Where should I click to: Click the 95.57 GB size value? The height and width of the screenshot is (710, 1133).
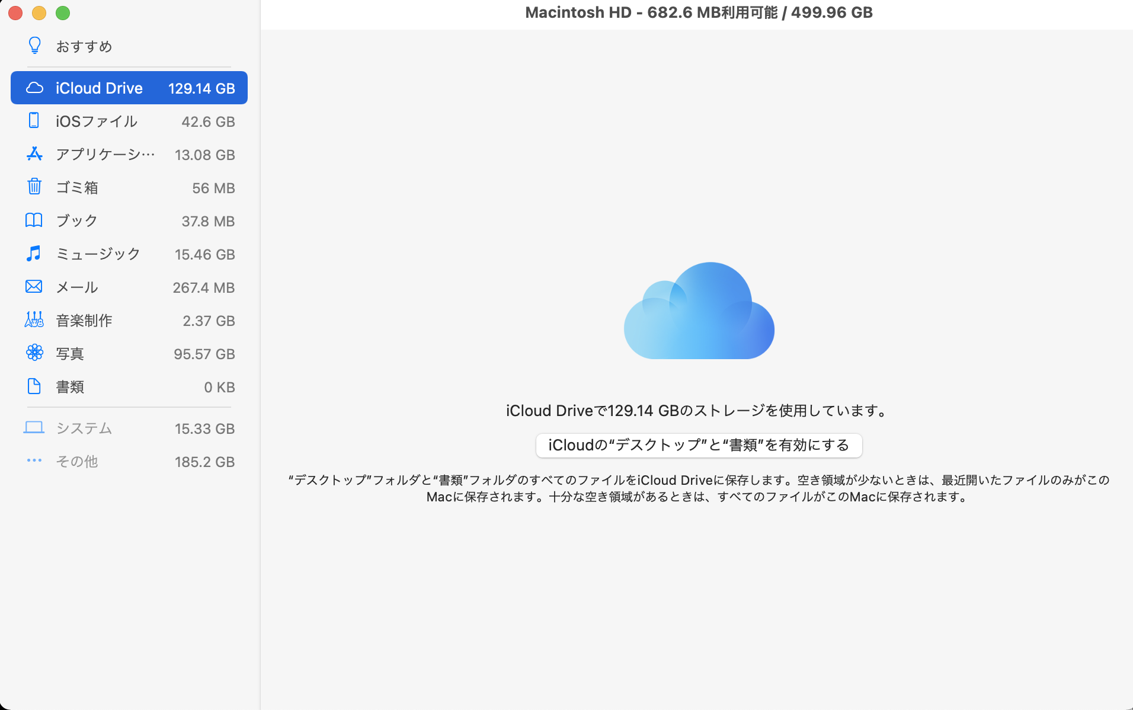(x=204, y=354)
